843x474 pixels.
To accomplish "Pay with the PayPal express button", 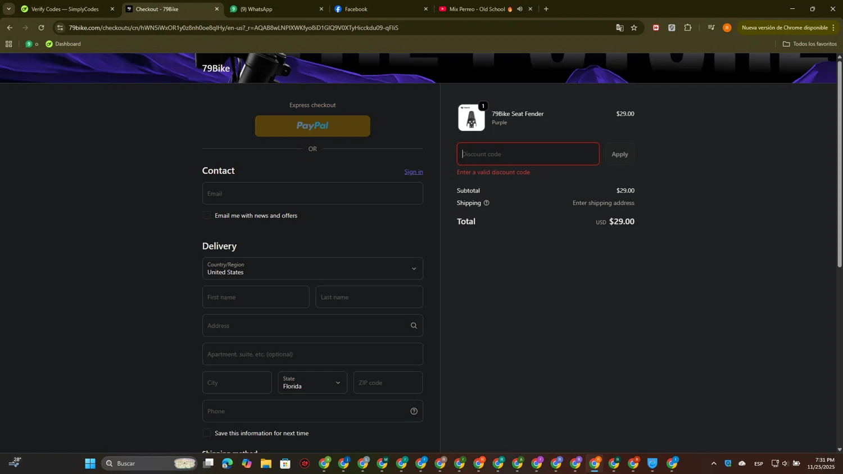I will pos(312,126).
